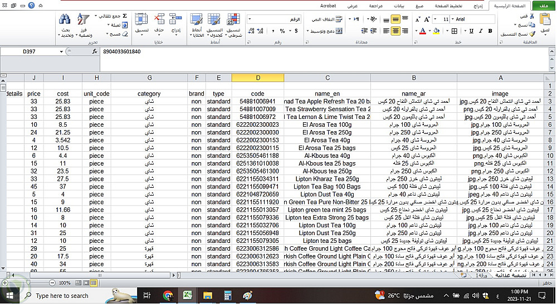Open the number format (الرقم) dropdown
Image resolution: width=557 pixels, height=304 pixels.
[x=250, y=19]
